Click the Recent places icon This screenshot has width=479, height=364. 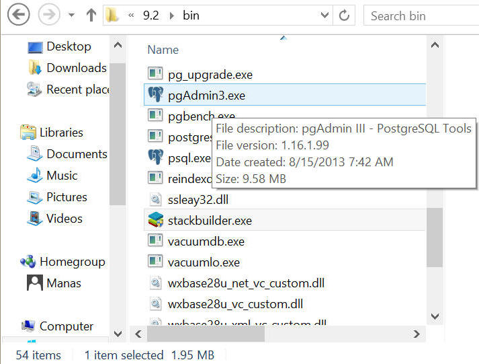pos(34,89)
